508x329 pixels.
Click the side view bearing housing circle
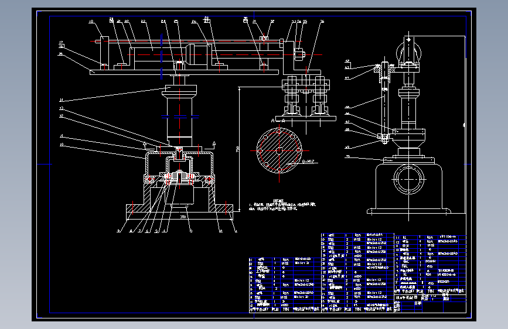(x=409, y=179)
